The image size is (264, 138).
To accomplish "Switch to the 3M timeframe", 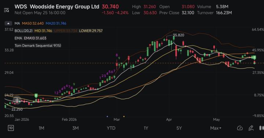I will click(x=76, y=128).
